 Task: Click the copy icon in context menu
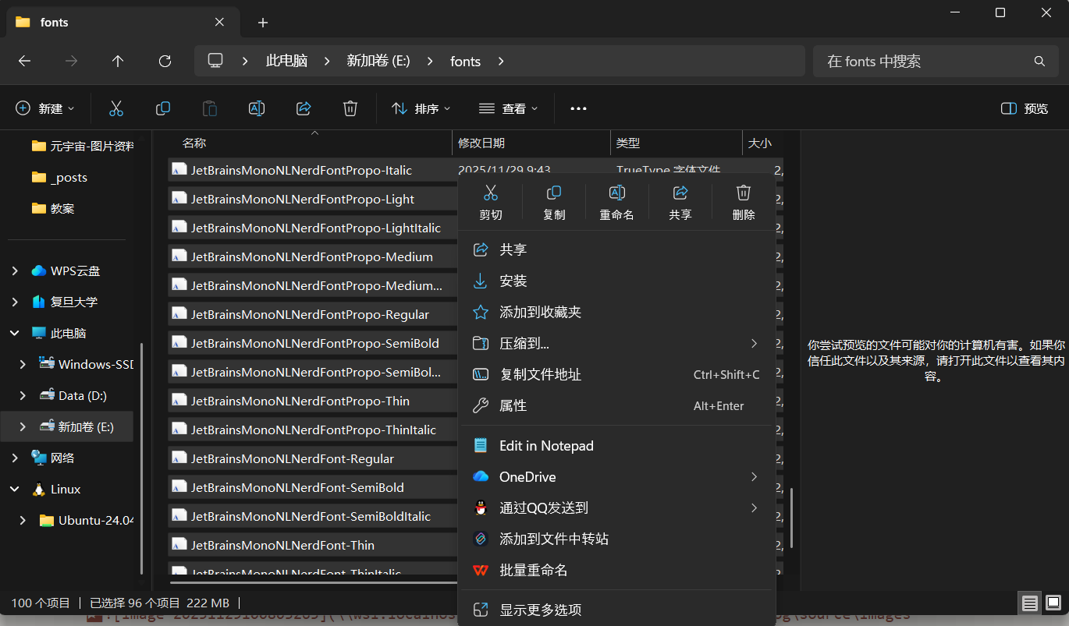(x=554, y=200)
